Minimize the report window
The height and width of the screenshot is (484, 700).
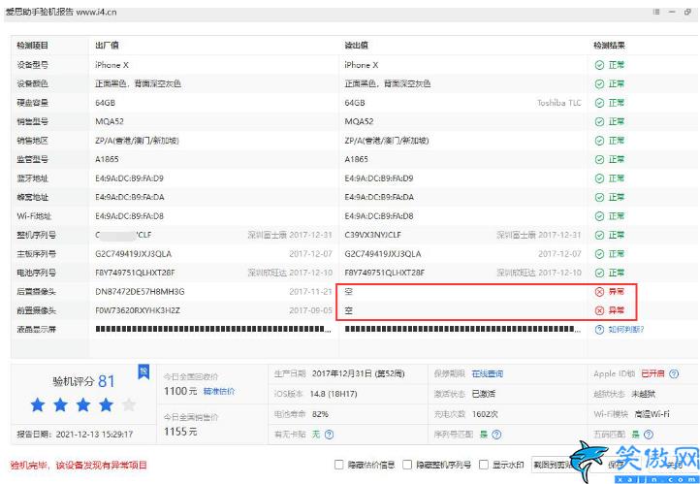672,12
